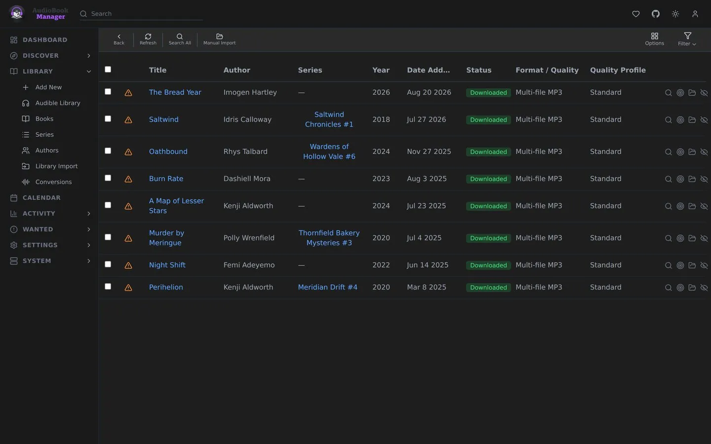Open Thornfield Bakery Mysteries #3 series link
This screenshot has width=711, height=444.
[329, 238]
